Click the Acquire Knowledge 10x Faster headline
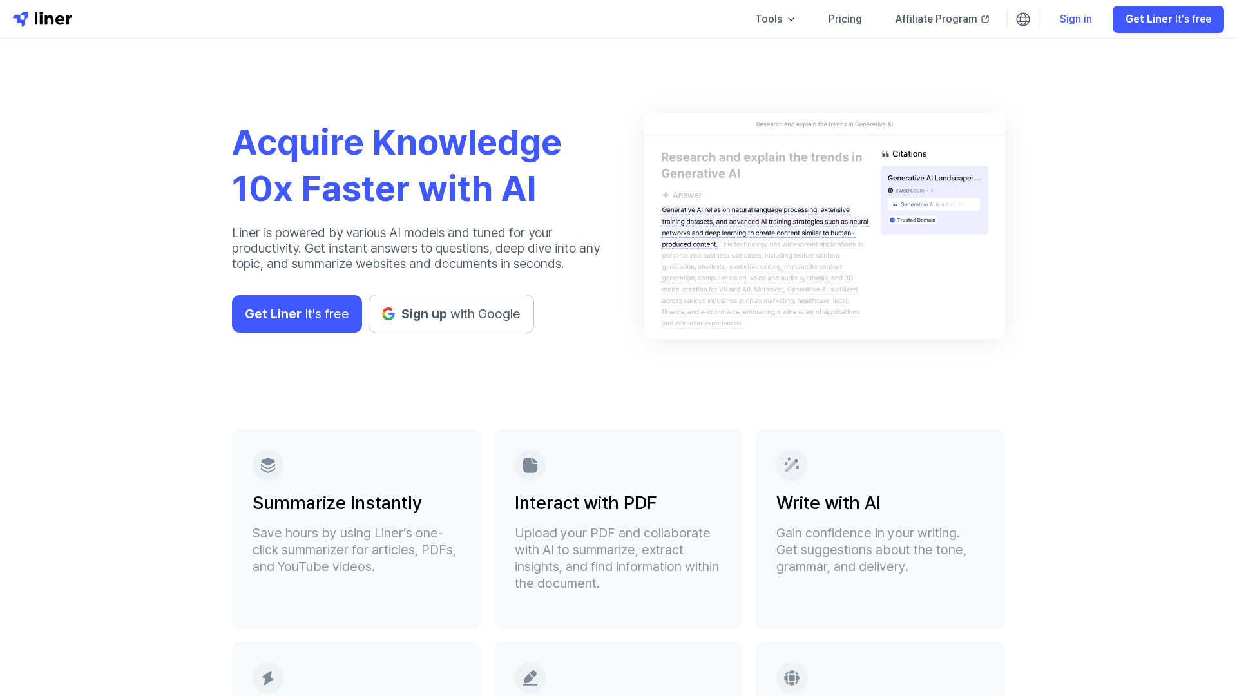The height and width of the screenshot is (696, 1237). (x=396, y=166)
